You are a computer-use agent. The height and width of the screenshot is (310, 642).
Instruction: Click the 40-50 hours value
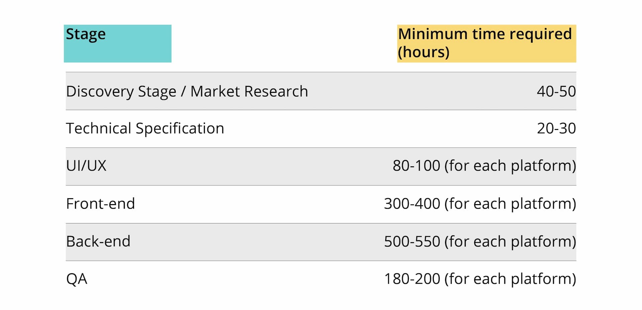pos(556,92)
